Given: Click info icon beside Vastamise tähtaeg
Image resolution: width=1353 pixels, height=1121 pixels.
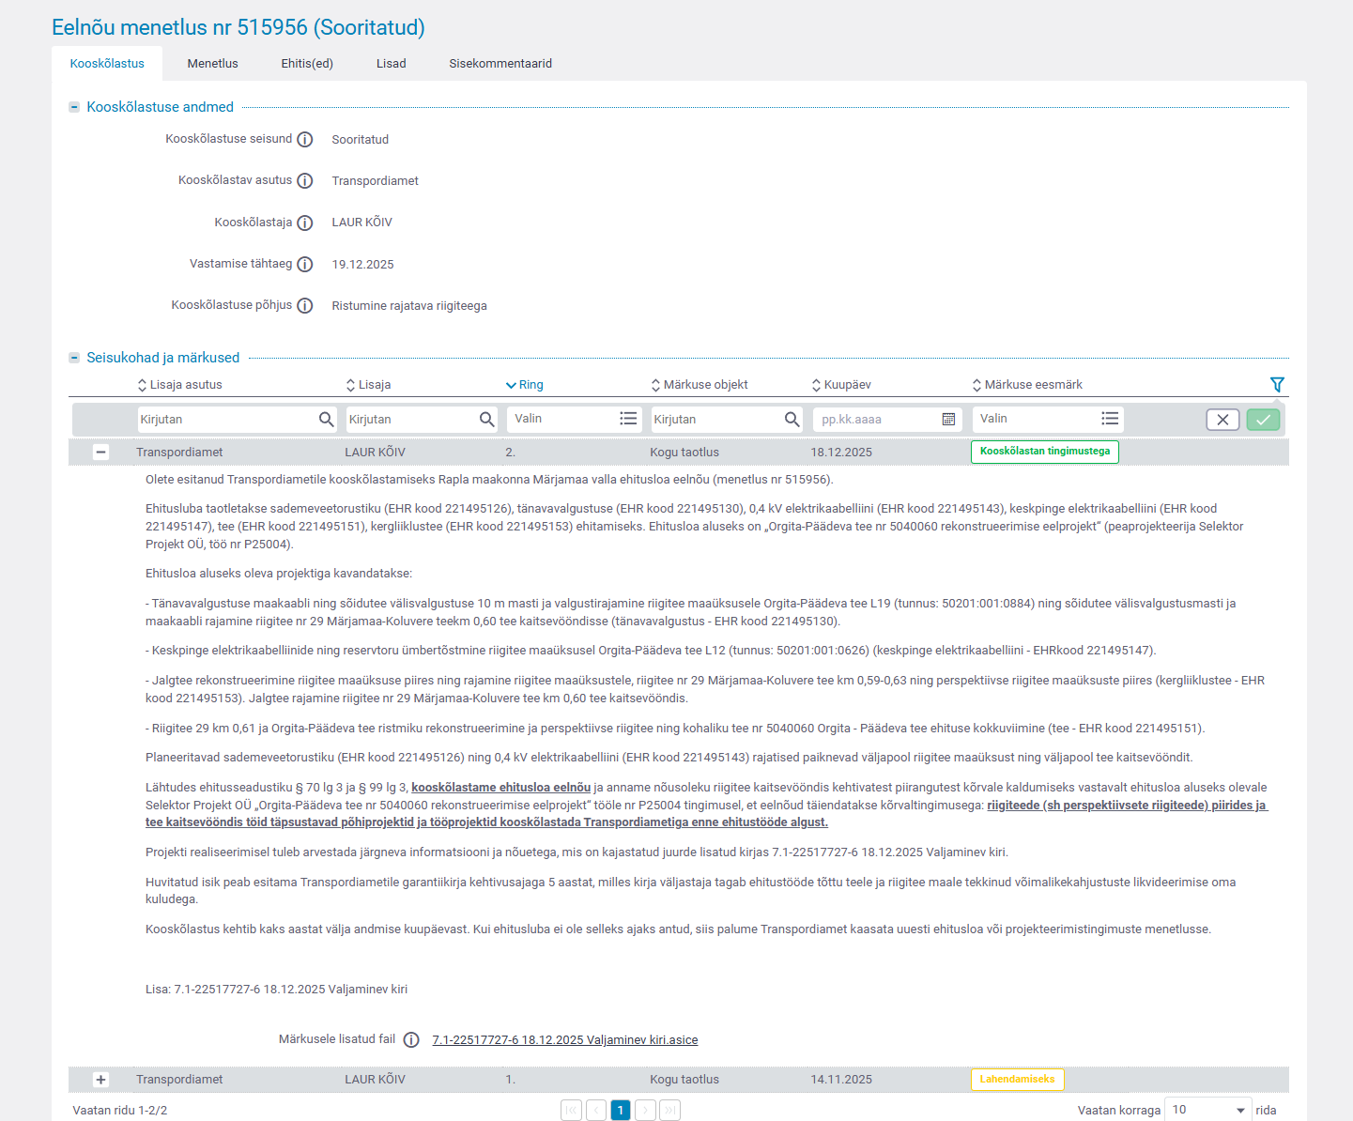Looking at the screenshot, I should pos(305,265).
